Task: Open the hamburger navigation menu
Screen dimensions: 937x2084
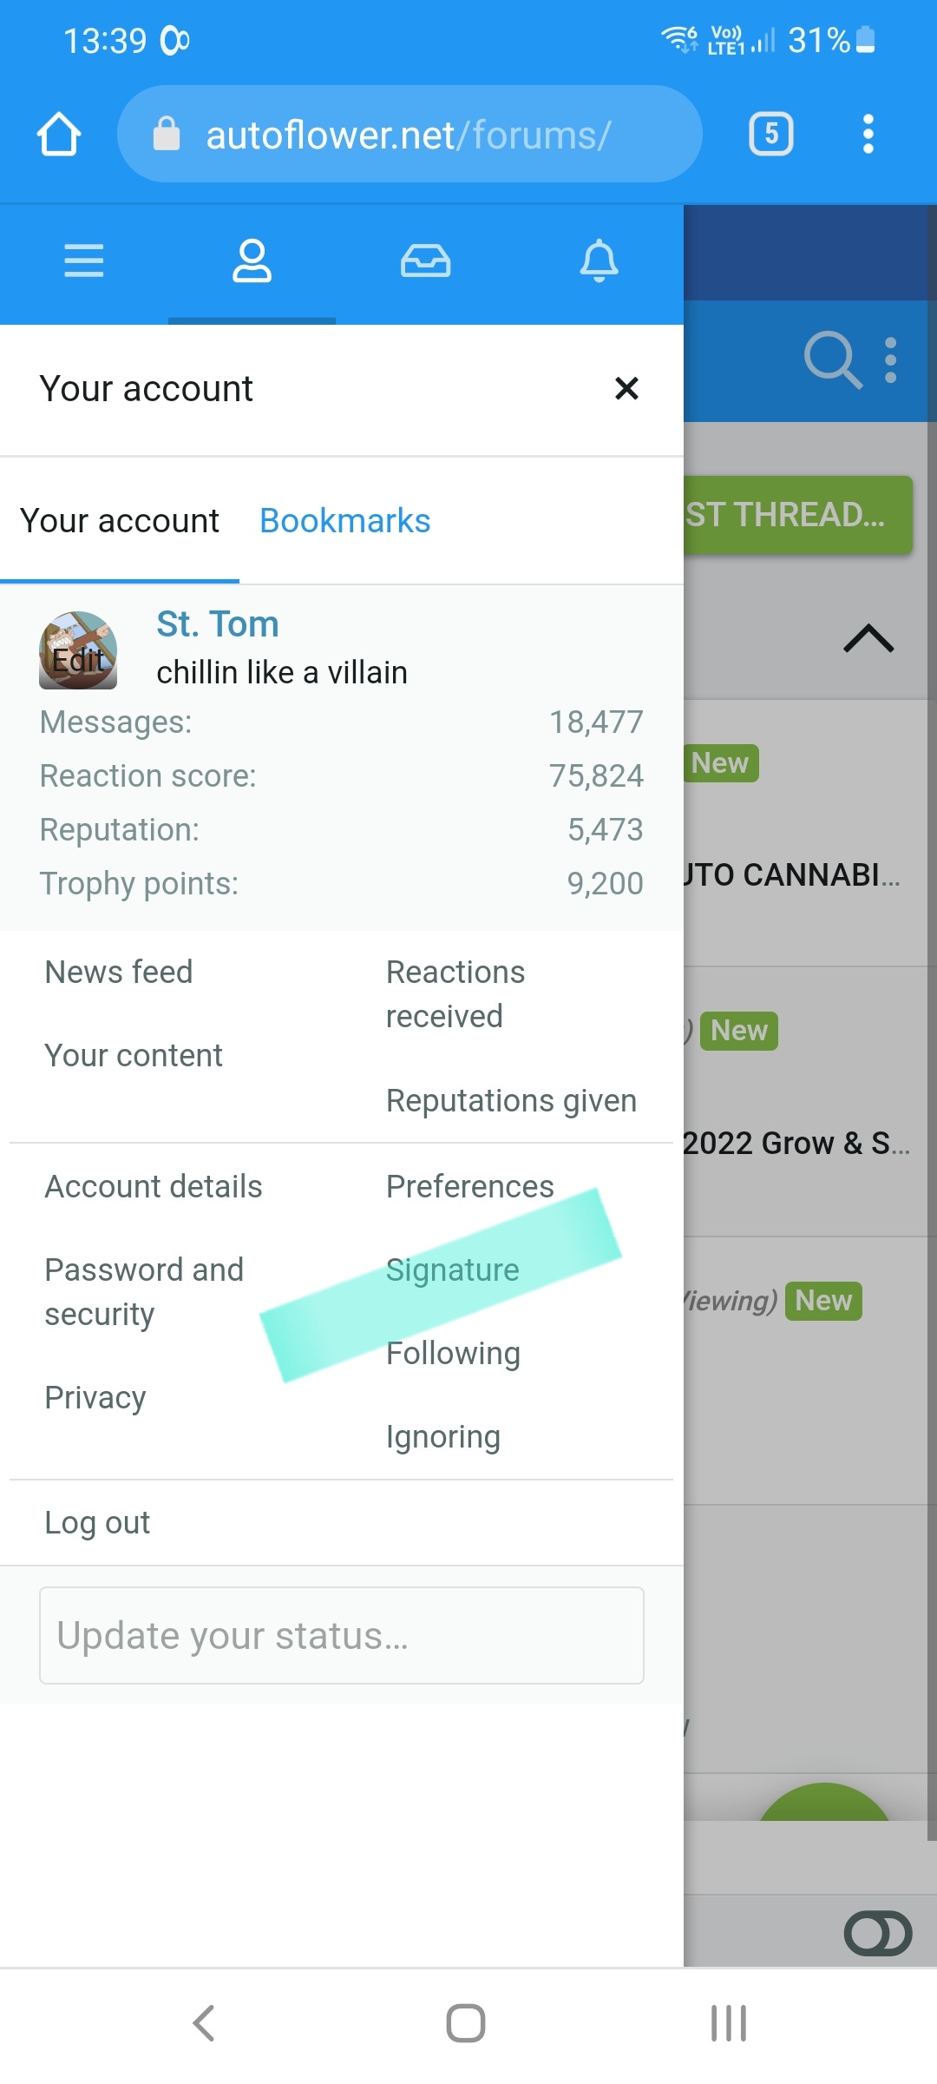Action: click(x=84, y=260)
